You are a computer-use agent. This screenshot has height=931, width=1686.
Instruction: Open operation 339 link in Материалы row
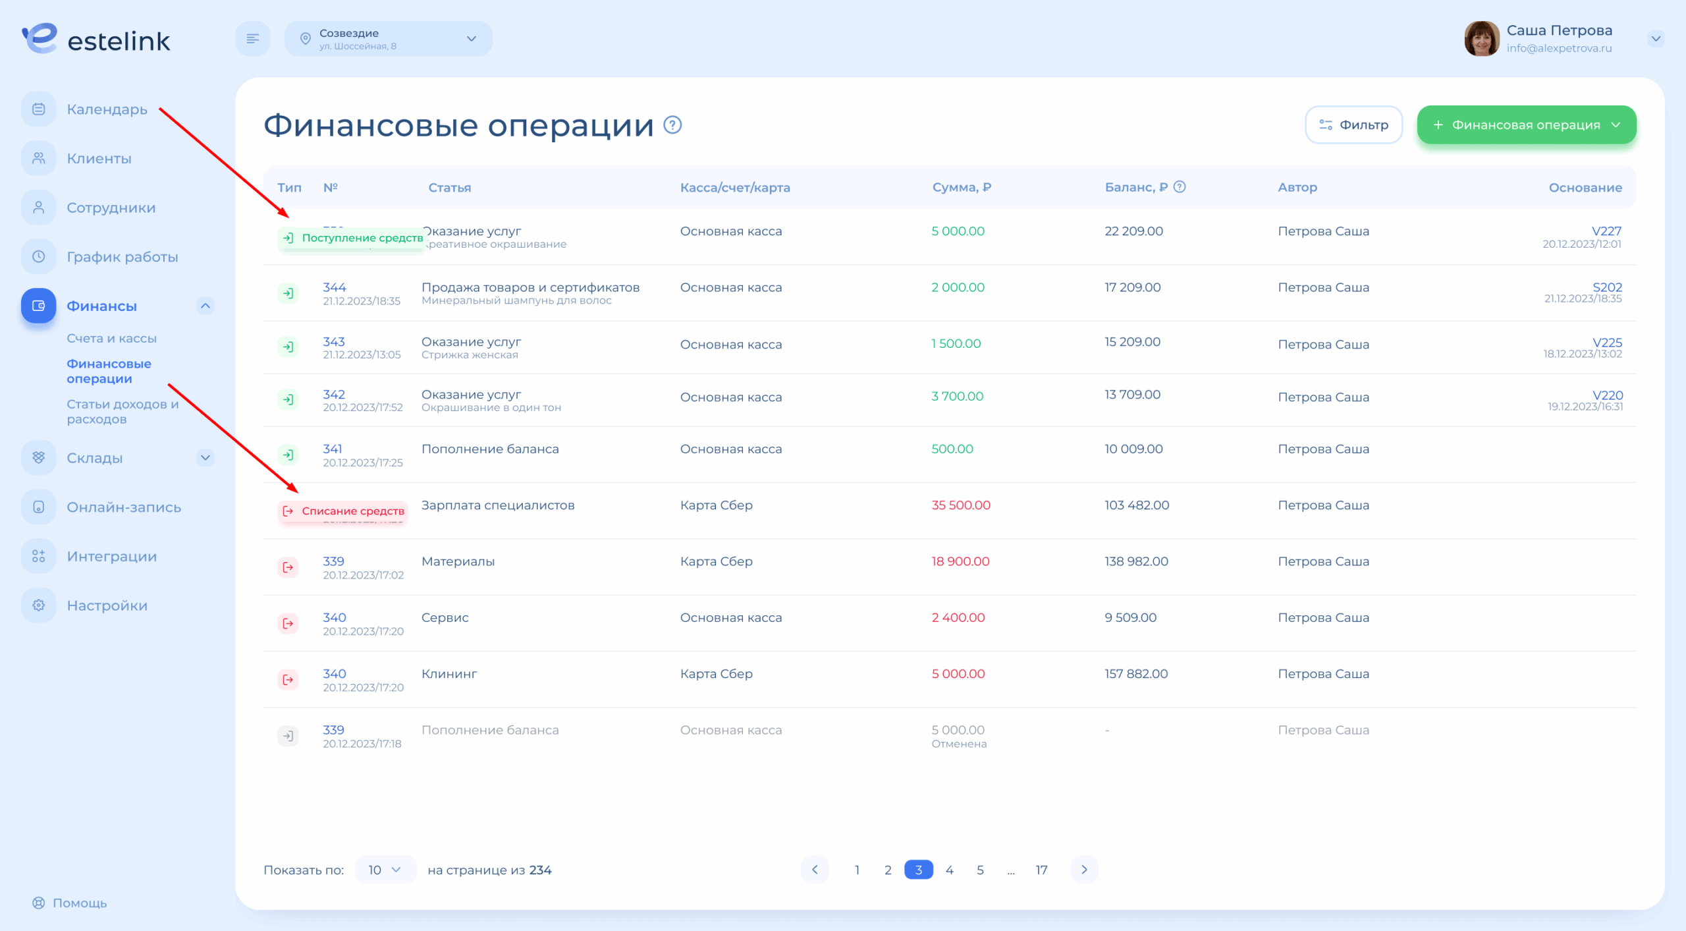click(333, 561)
